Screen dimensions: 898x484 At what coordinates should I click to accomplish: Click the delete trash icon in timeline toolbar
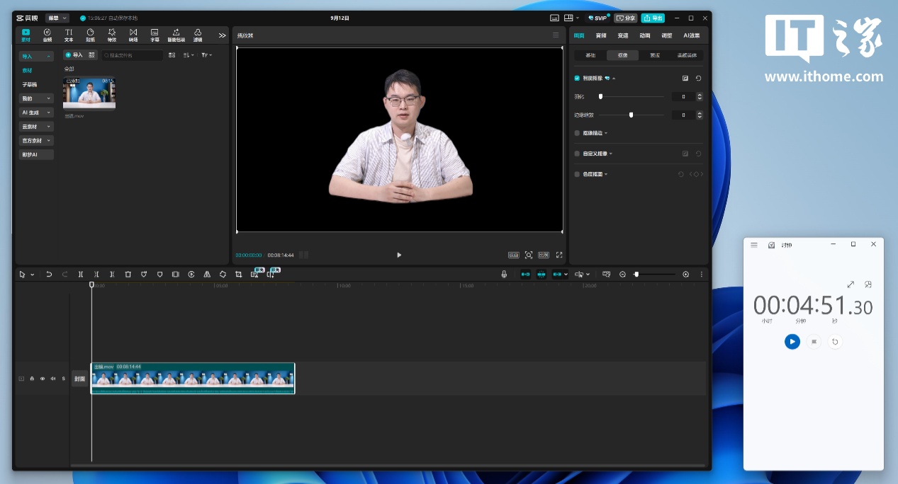128,274
